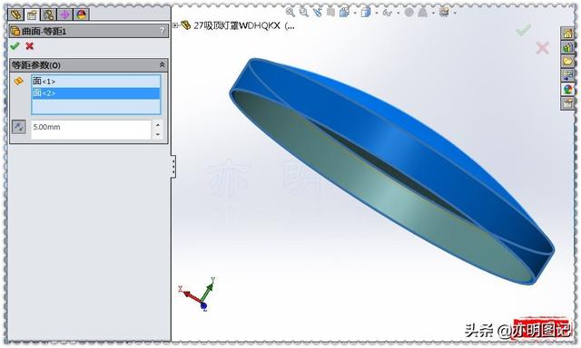Click the Display Style cube icon
This screenshot has width=581, height=348.
(366, 12)
